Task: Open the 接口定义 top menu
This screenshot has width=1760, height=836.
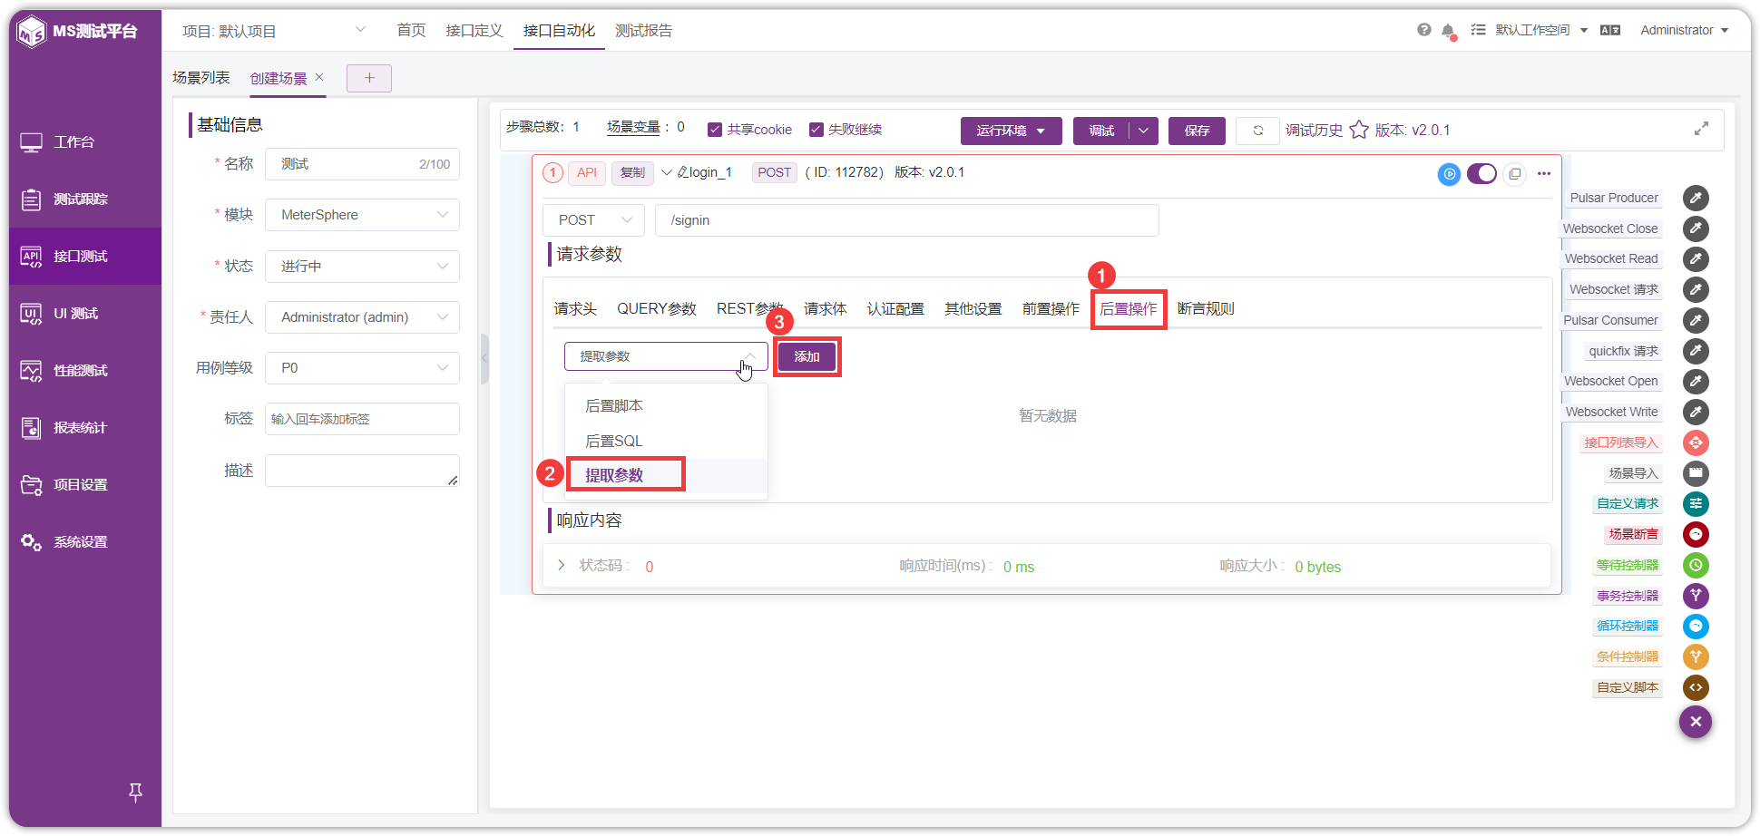Action: point(474,31)
